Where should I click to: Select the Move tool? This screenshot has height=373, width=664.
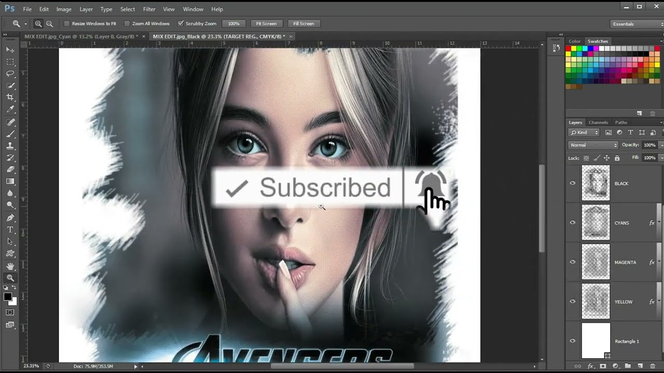[x=10, y=50]
